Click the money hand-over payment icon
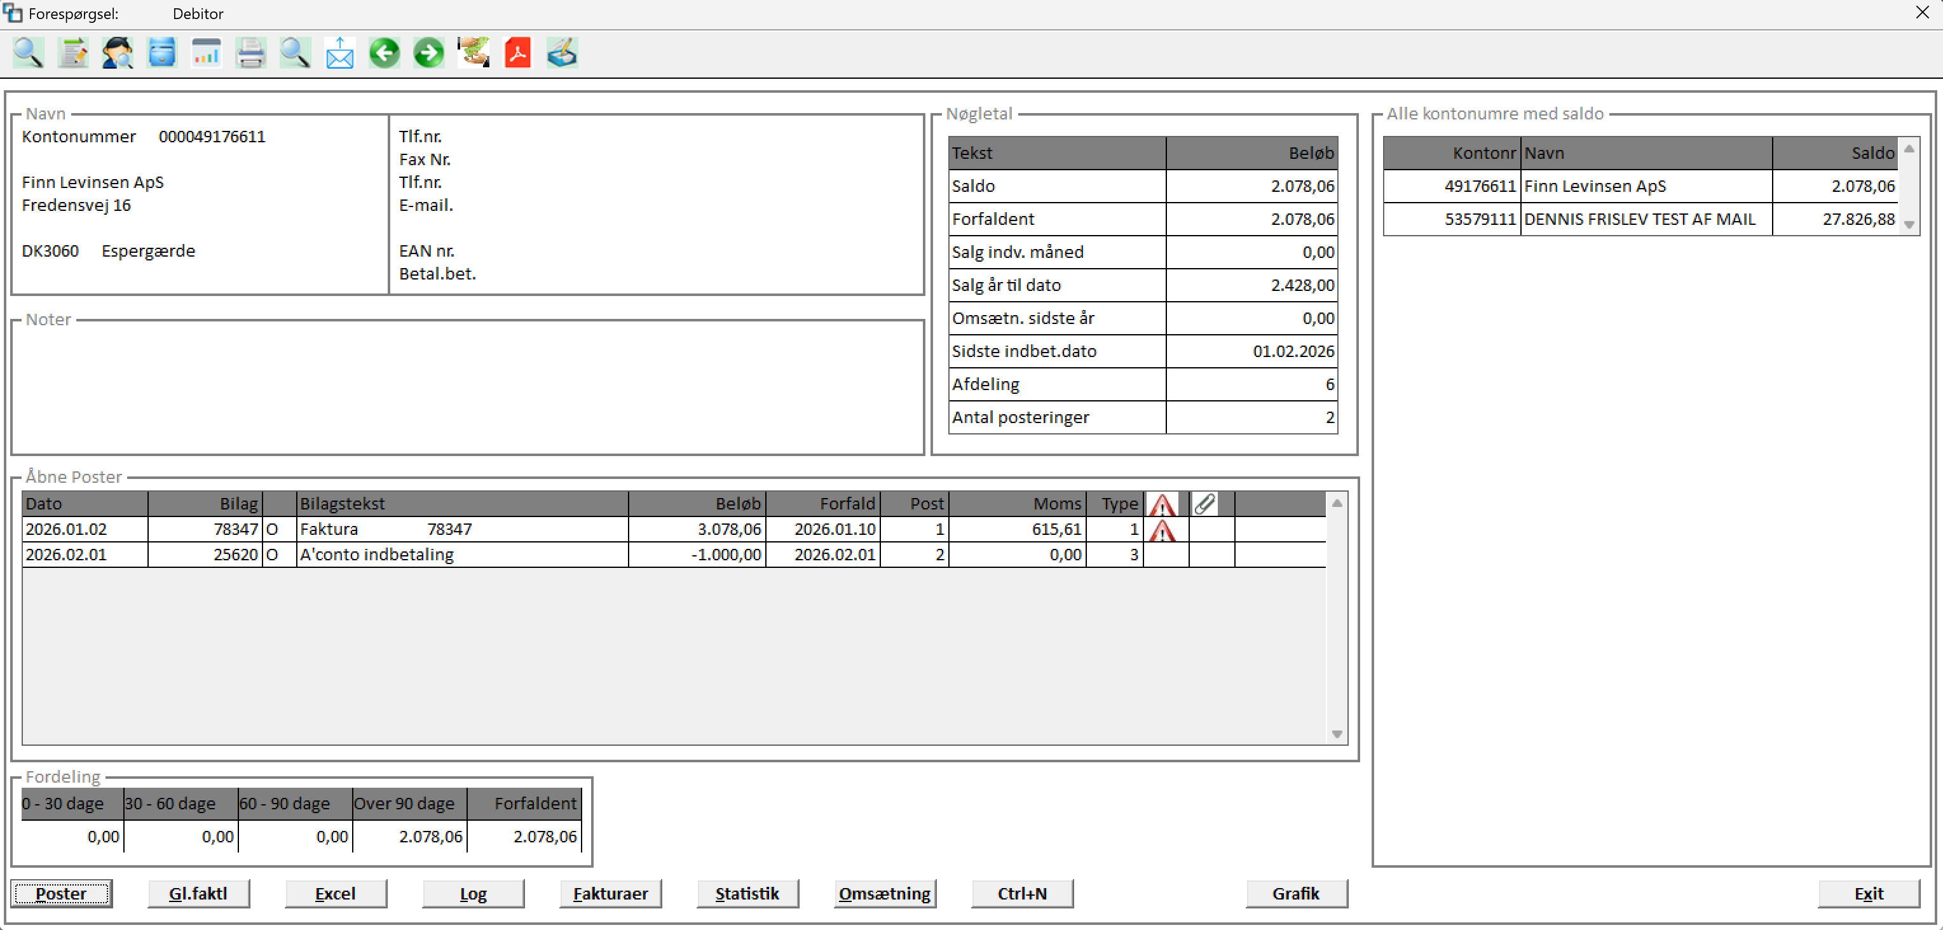This screenshot has height=930, width=1943. tap(473, 53)
